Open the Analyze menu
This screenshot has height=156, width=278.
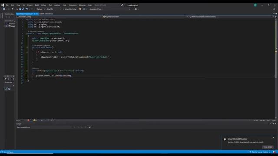pyautogui.click(x=57, y=5)
